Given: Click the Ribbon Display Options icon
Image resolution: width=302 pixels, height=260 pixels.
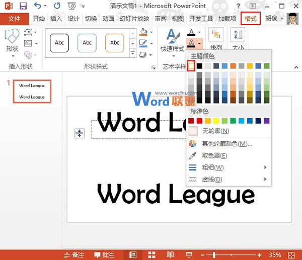Looking at the screenshot, I should (253, 6).
